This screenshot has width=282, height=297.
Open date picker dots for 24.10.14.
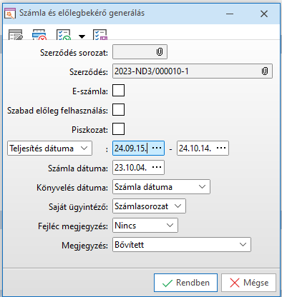click(x=221, y=148)
